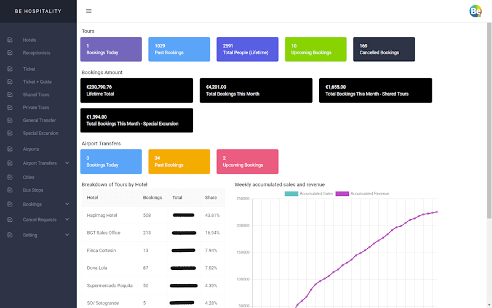Click the page vertical scrollbar
492x308 pixels.
tap(489, 121)
